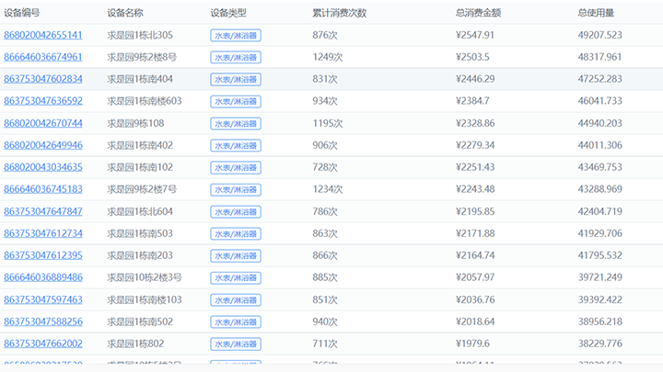The image size is (663, 372).
Task: Open device link 868020043034635
Action: (x=43, y=167)
